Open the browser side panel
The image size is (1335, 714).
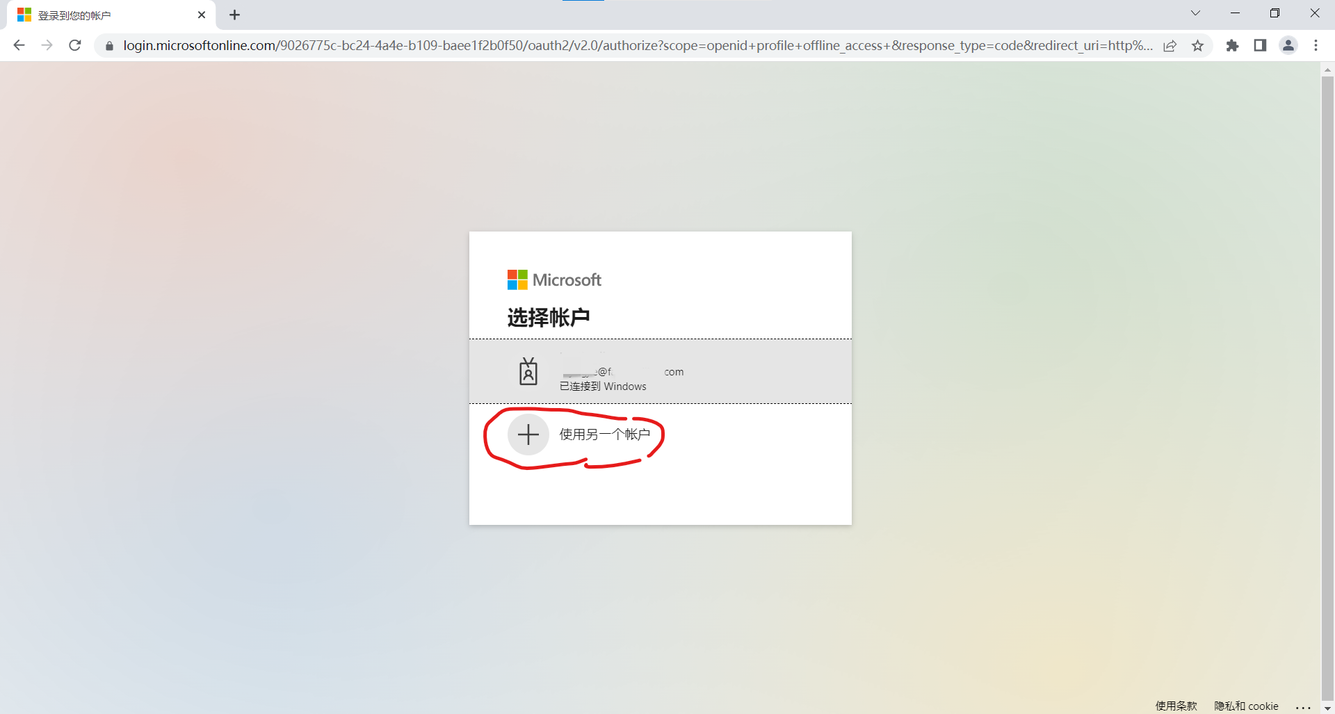[1260, 45]
